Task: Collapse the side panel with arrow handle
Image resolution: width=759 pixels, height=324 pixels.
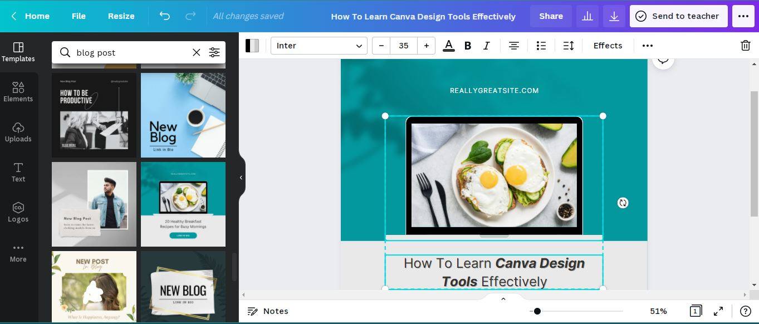Action: coord(241,178)
